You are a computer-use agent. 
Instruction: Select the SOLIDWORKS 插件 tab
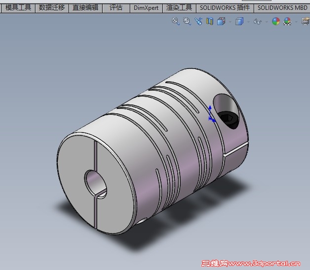click(x=225, y=8)
